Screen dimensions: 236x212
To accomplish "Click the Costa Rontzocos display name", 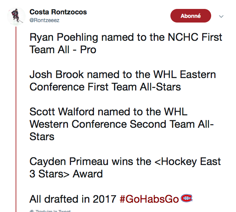I will pos(58,12).
